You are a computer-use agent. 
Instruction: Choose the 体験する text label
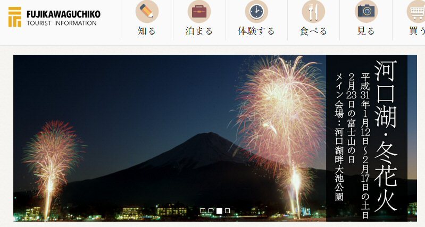click(x=256, y=31)
